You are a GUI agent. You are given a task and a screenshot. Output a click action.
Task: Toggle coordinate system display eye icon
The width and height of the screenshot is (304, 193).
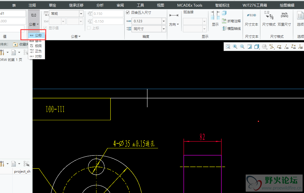(x=300, y=47)
